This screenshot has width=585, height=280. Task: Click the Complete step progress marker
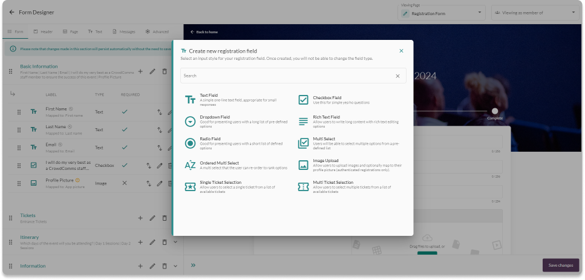tap(495, 111)
